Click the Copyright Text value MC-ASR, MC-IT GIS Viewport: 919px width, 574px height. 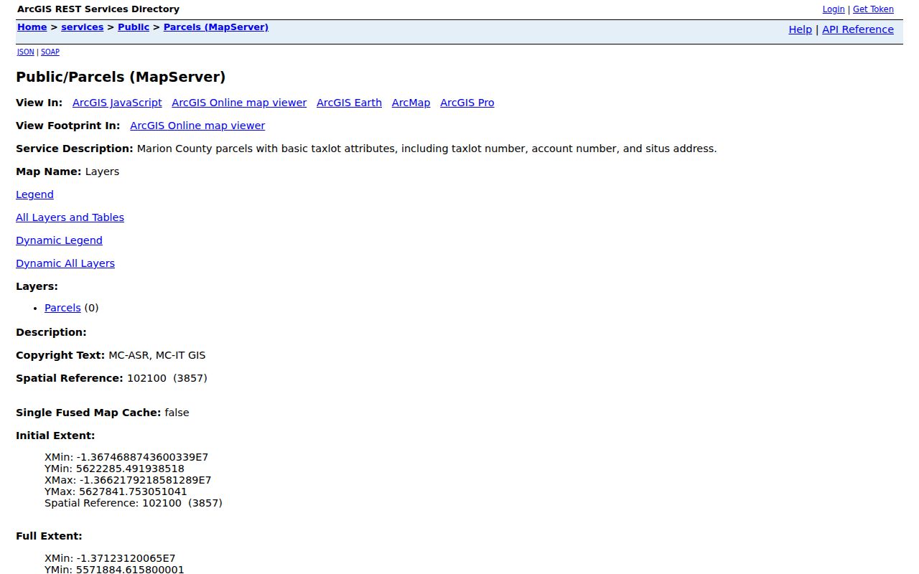pyautogui.click(x=157, y=355)
